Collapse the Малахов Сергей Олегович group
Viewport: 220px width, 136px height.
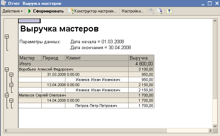click(7, 95)
